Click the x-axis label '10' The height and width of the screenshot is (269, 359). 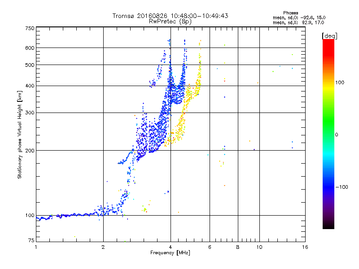[259, 247]
